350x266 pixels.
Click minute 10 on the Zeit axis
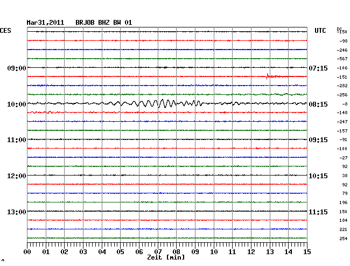coord(214,252)
